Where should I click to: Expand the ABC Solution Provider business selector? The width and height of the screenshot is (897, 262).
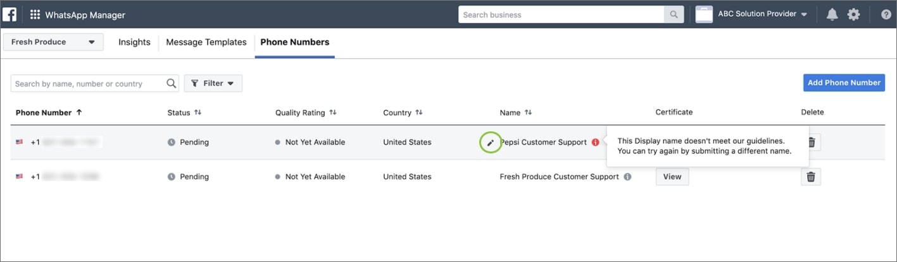pyautogui.click(x=762, y=15)
